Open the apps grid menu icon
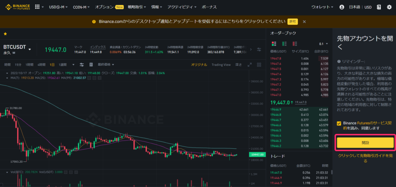 38,7
